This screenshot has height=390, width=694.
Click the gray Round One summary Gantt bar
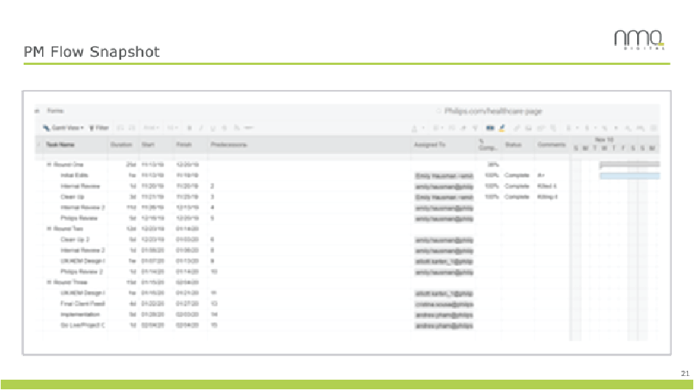point(629,164)
